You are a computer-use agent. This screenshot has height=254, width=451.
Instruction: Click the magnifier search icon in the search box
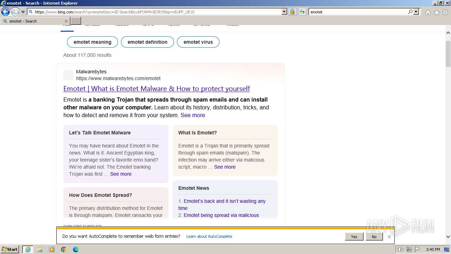410,12
